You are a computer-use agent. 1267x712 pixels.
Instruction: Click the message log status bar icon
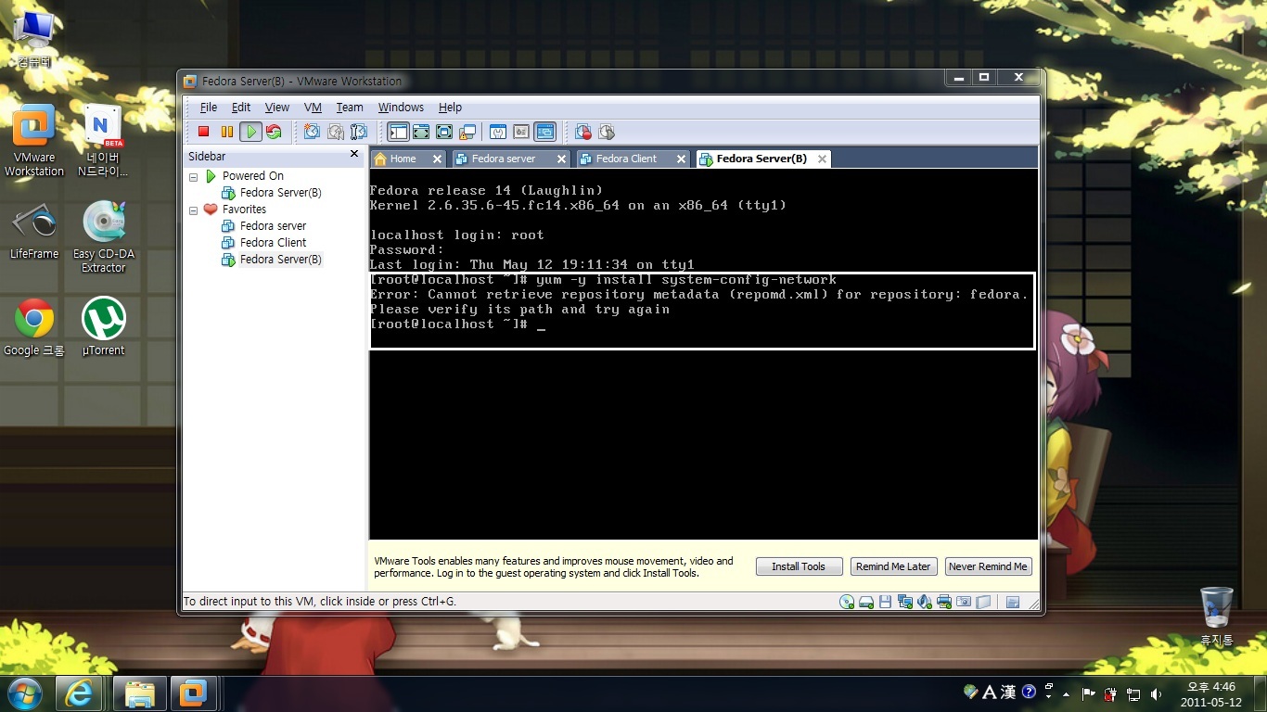(1013, 602)
